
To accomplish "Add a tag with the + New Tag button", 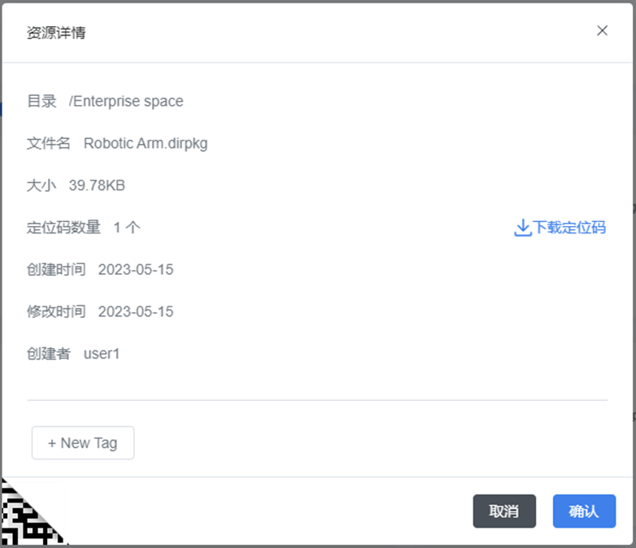I will [x=83, y=443].
